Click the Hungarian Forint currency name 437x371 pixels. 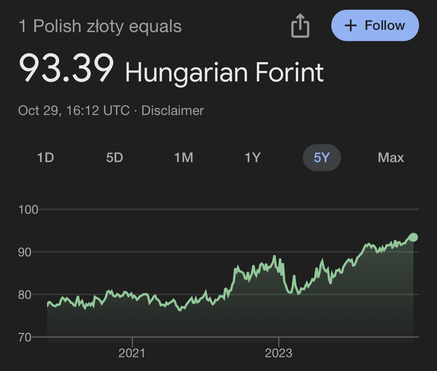click(224, 72)
